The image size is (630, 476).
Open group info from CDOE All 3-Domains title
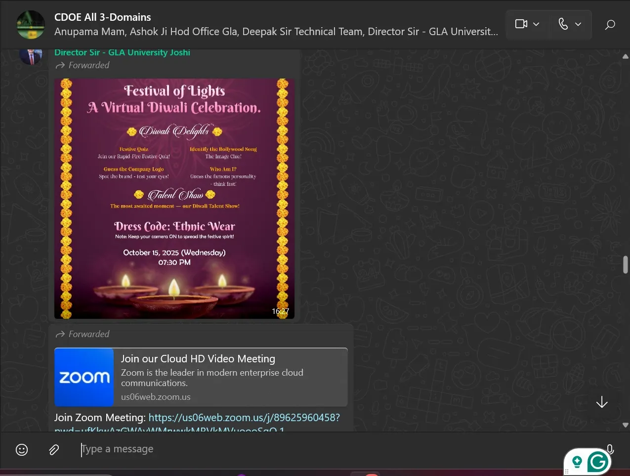(x=103, y=17)
